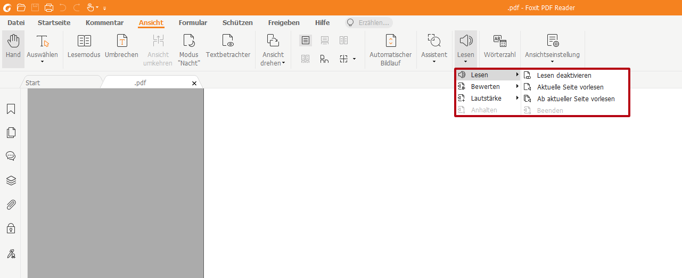
Task: Switch to the Freigeben ribbon tab
Action: click(284, 23)
